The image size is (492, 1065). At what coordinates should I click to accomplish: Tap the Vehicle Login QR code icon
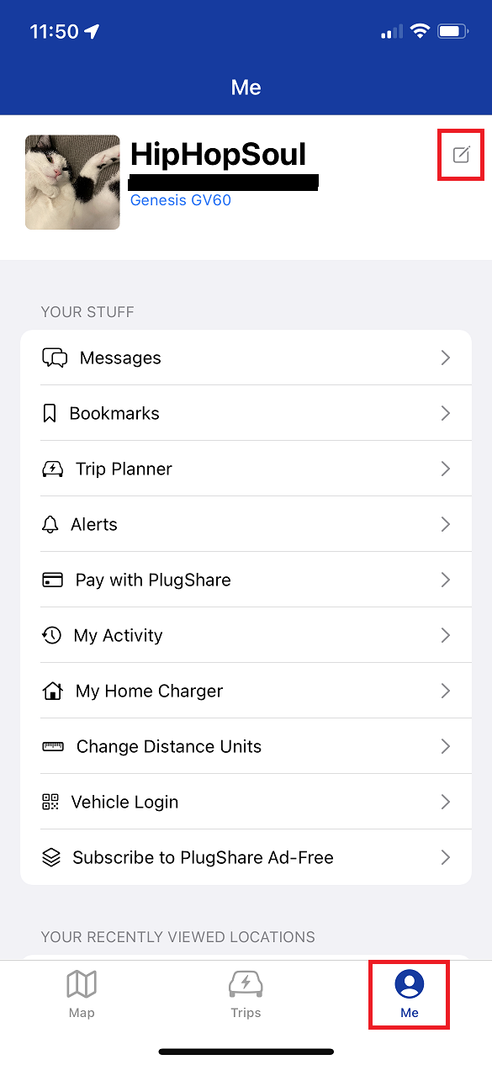click(50, 802)
